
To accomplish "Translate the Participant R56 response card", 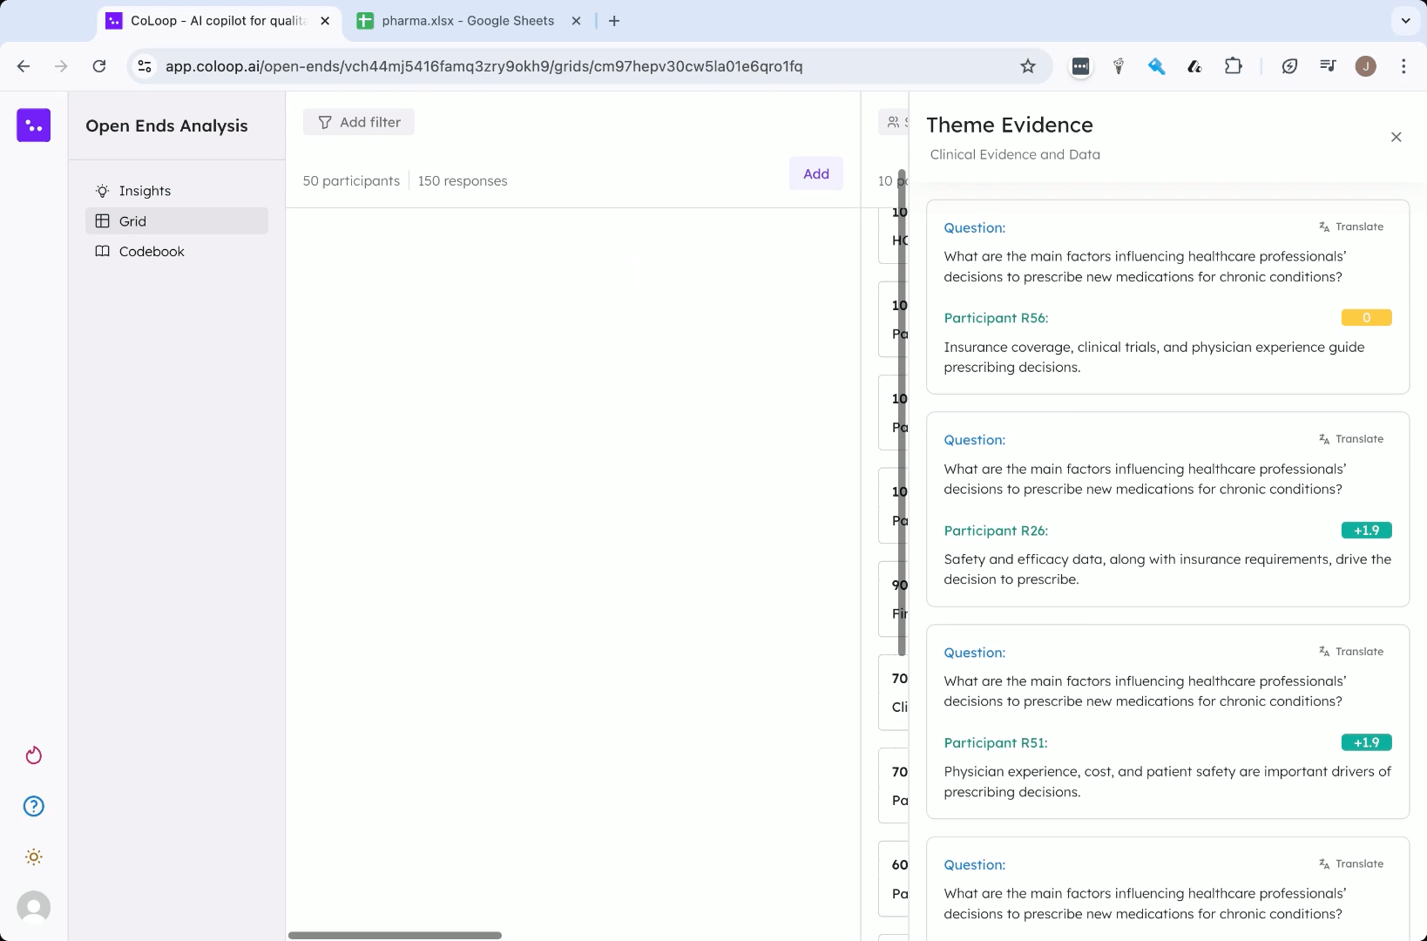I will click(x=1351, y=227).
